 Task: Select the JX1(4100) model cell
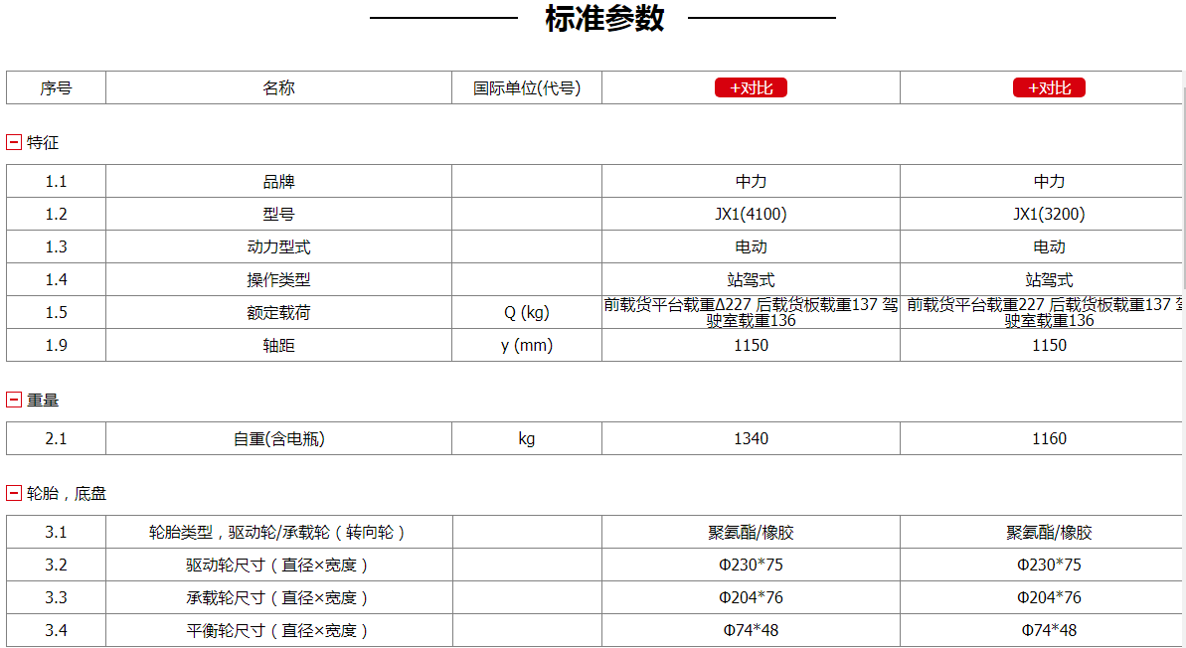click(x=751, y=214)
